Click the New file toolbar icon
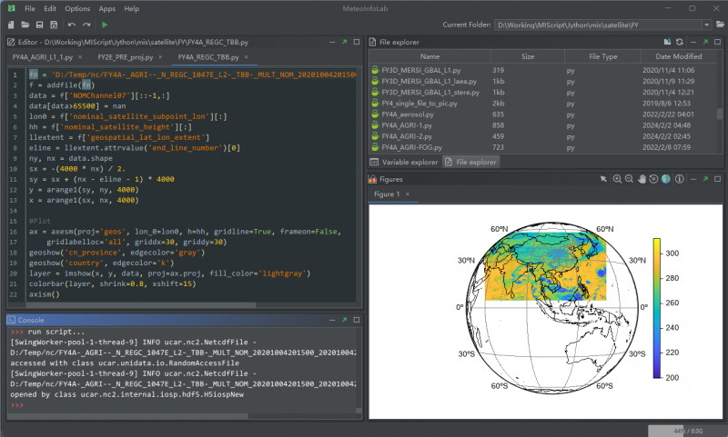 [x=11, y=25]
